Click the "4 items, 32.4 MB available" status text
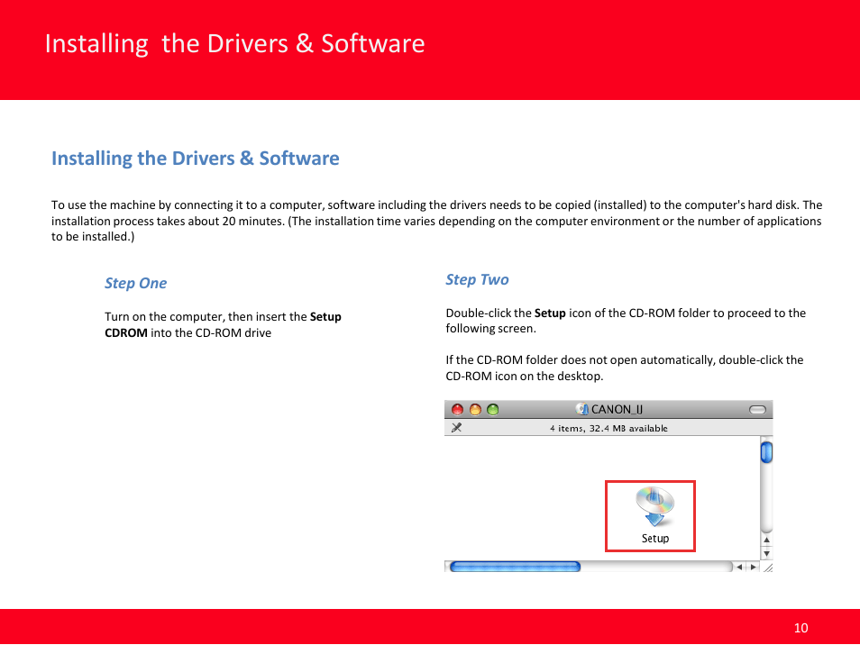This screenshot has height=645, width=860. point(608,428)
